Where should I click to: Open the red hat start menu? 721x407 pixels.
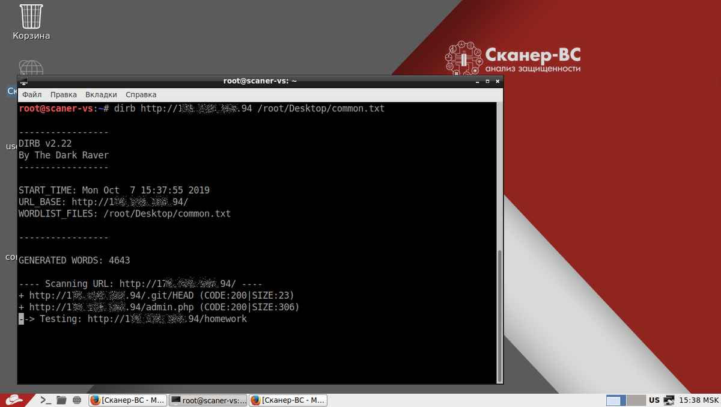click(17, 400)
